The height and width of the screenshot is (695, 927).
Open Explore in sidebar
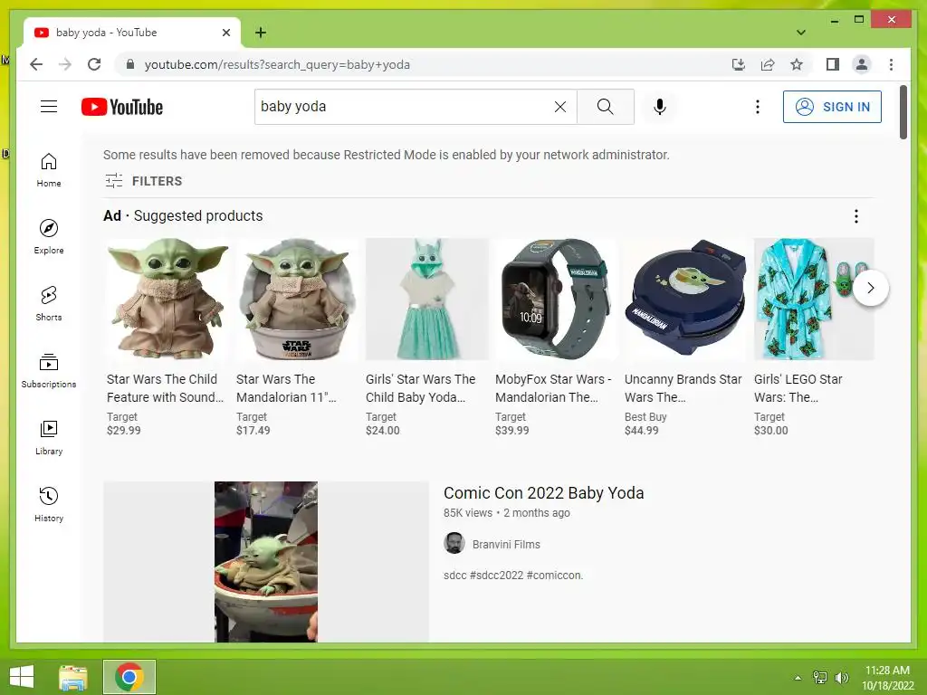49,237
